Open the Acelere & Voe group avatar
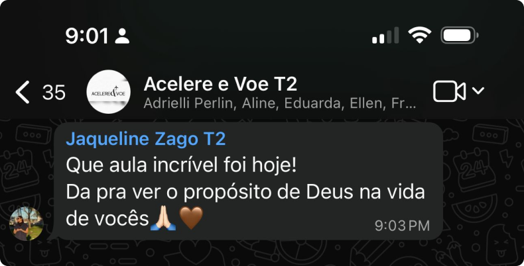The width and height of the screenshot is (524, 266). (x=108, y=92)
